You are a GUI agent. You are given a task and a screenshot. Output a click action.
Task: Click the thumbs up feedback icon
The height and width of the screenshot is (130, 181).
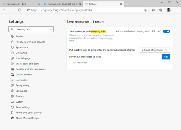click(x=154, y=31)
